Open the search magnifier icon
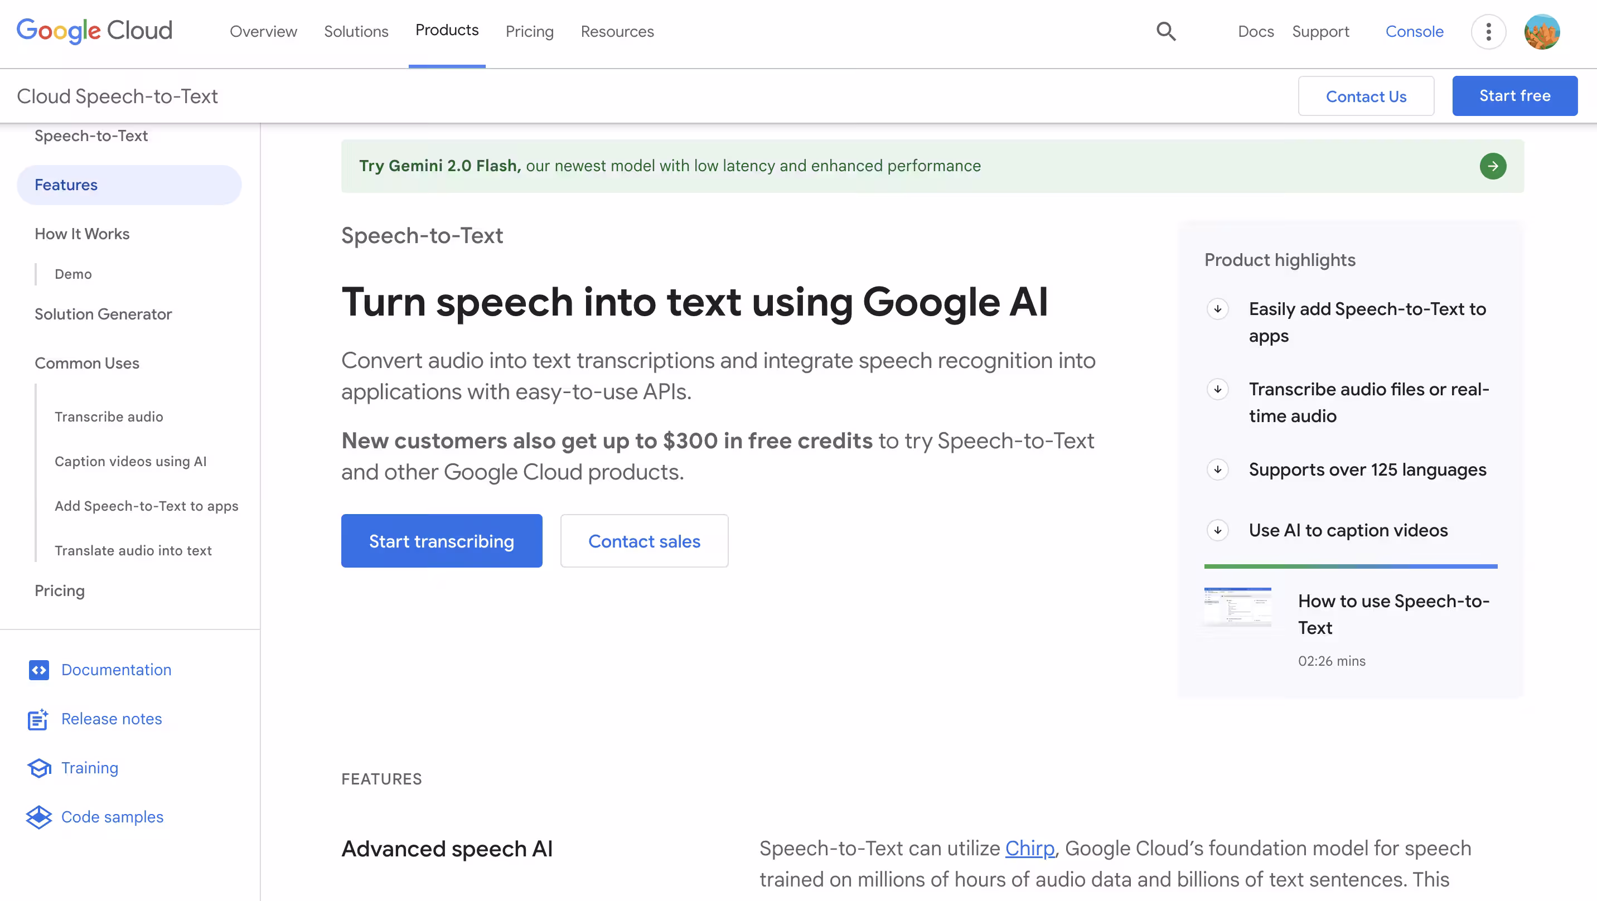Screen dimensions: 1597x901 (x=1166, y=31)
